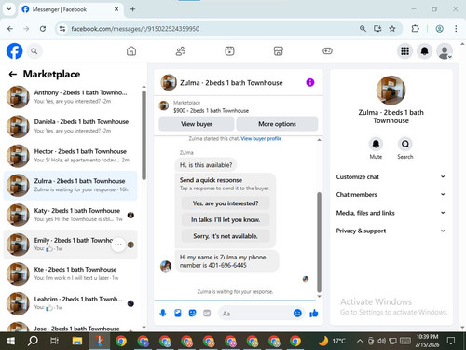Attach a file using the image icon
Viewport: 466px width, 350px height.
pyautogui.click(x=178, y=313)
